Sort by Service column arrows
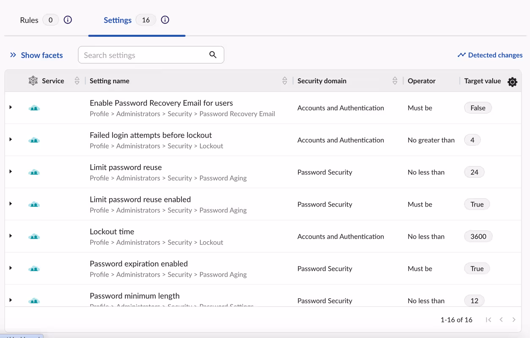530x338 pixels. (77, 81)
